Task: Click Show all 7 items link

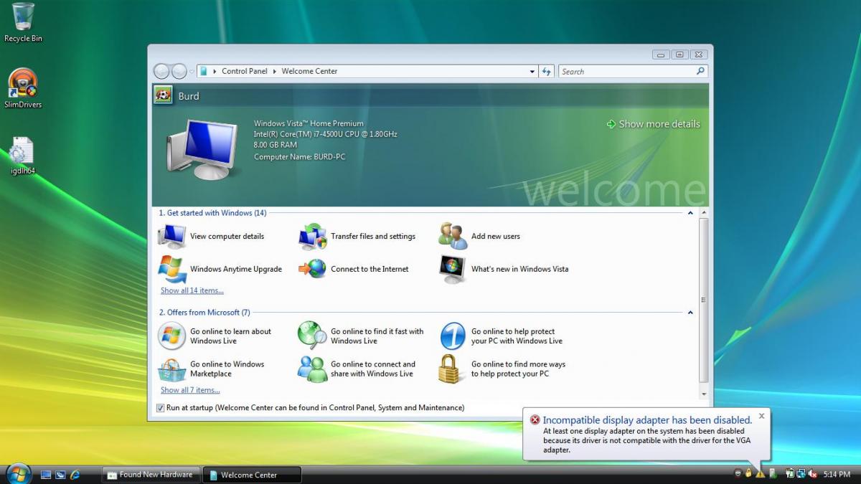Action: (190, 390)
